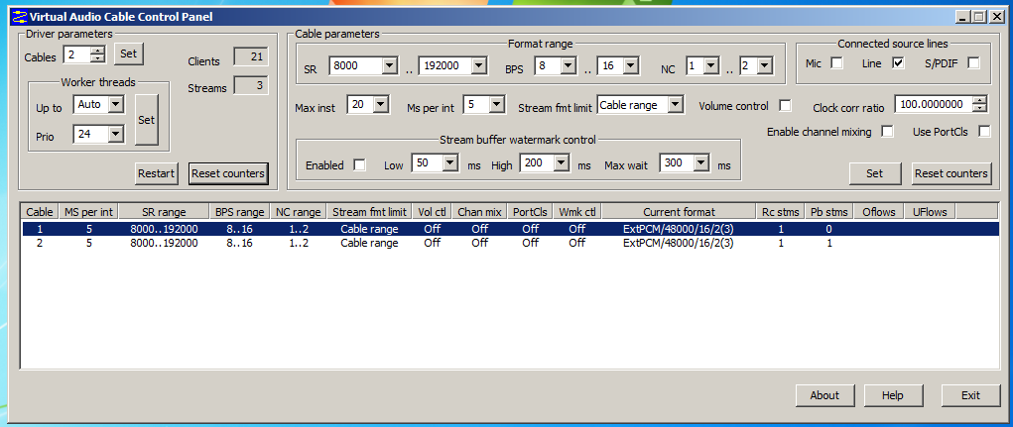The image size is (1013, 427).
Task: Click cable 1's 8000..192000 SR range cell
Action: pos(164,228)
